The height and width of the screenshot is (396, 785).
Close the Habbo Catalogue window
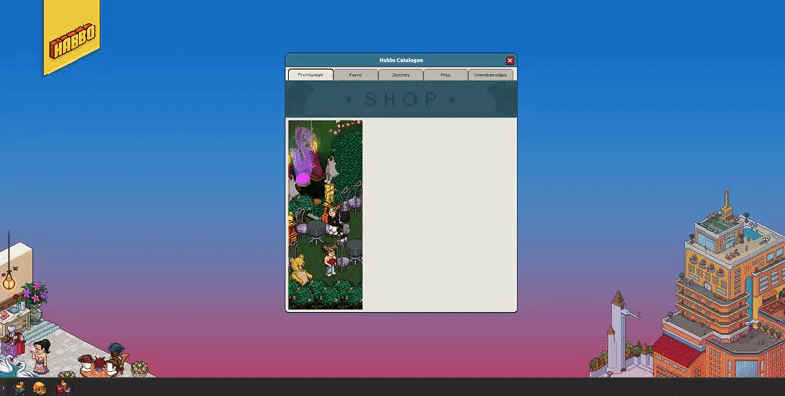coord(510,61)
